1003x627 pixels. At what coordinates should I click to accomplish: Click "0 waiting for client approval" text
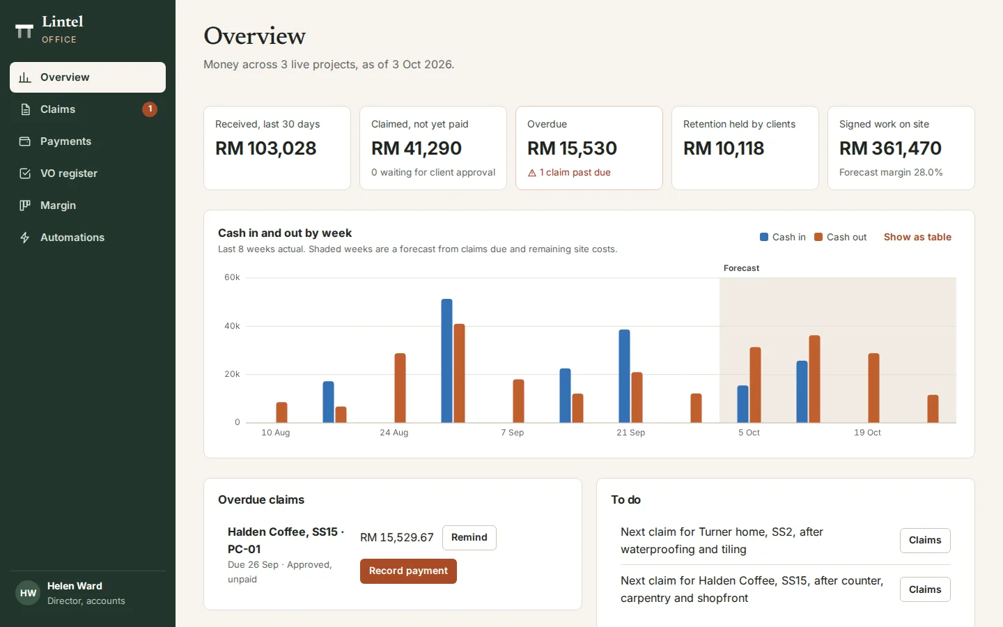click(x=433, y=173)
